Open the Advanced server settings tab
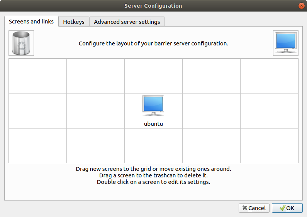Image resolution: width=307 pixels, height=217 pixels. click(x=127, y=22)
